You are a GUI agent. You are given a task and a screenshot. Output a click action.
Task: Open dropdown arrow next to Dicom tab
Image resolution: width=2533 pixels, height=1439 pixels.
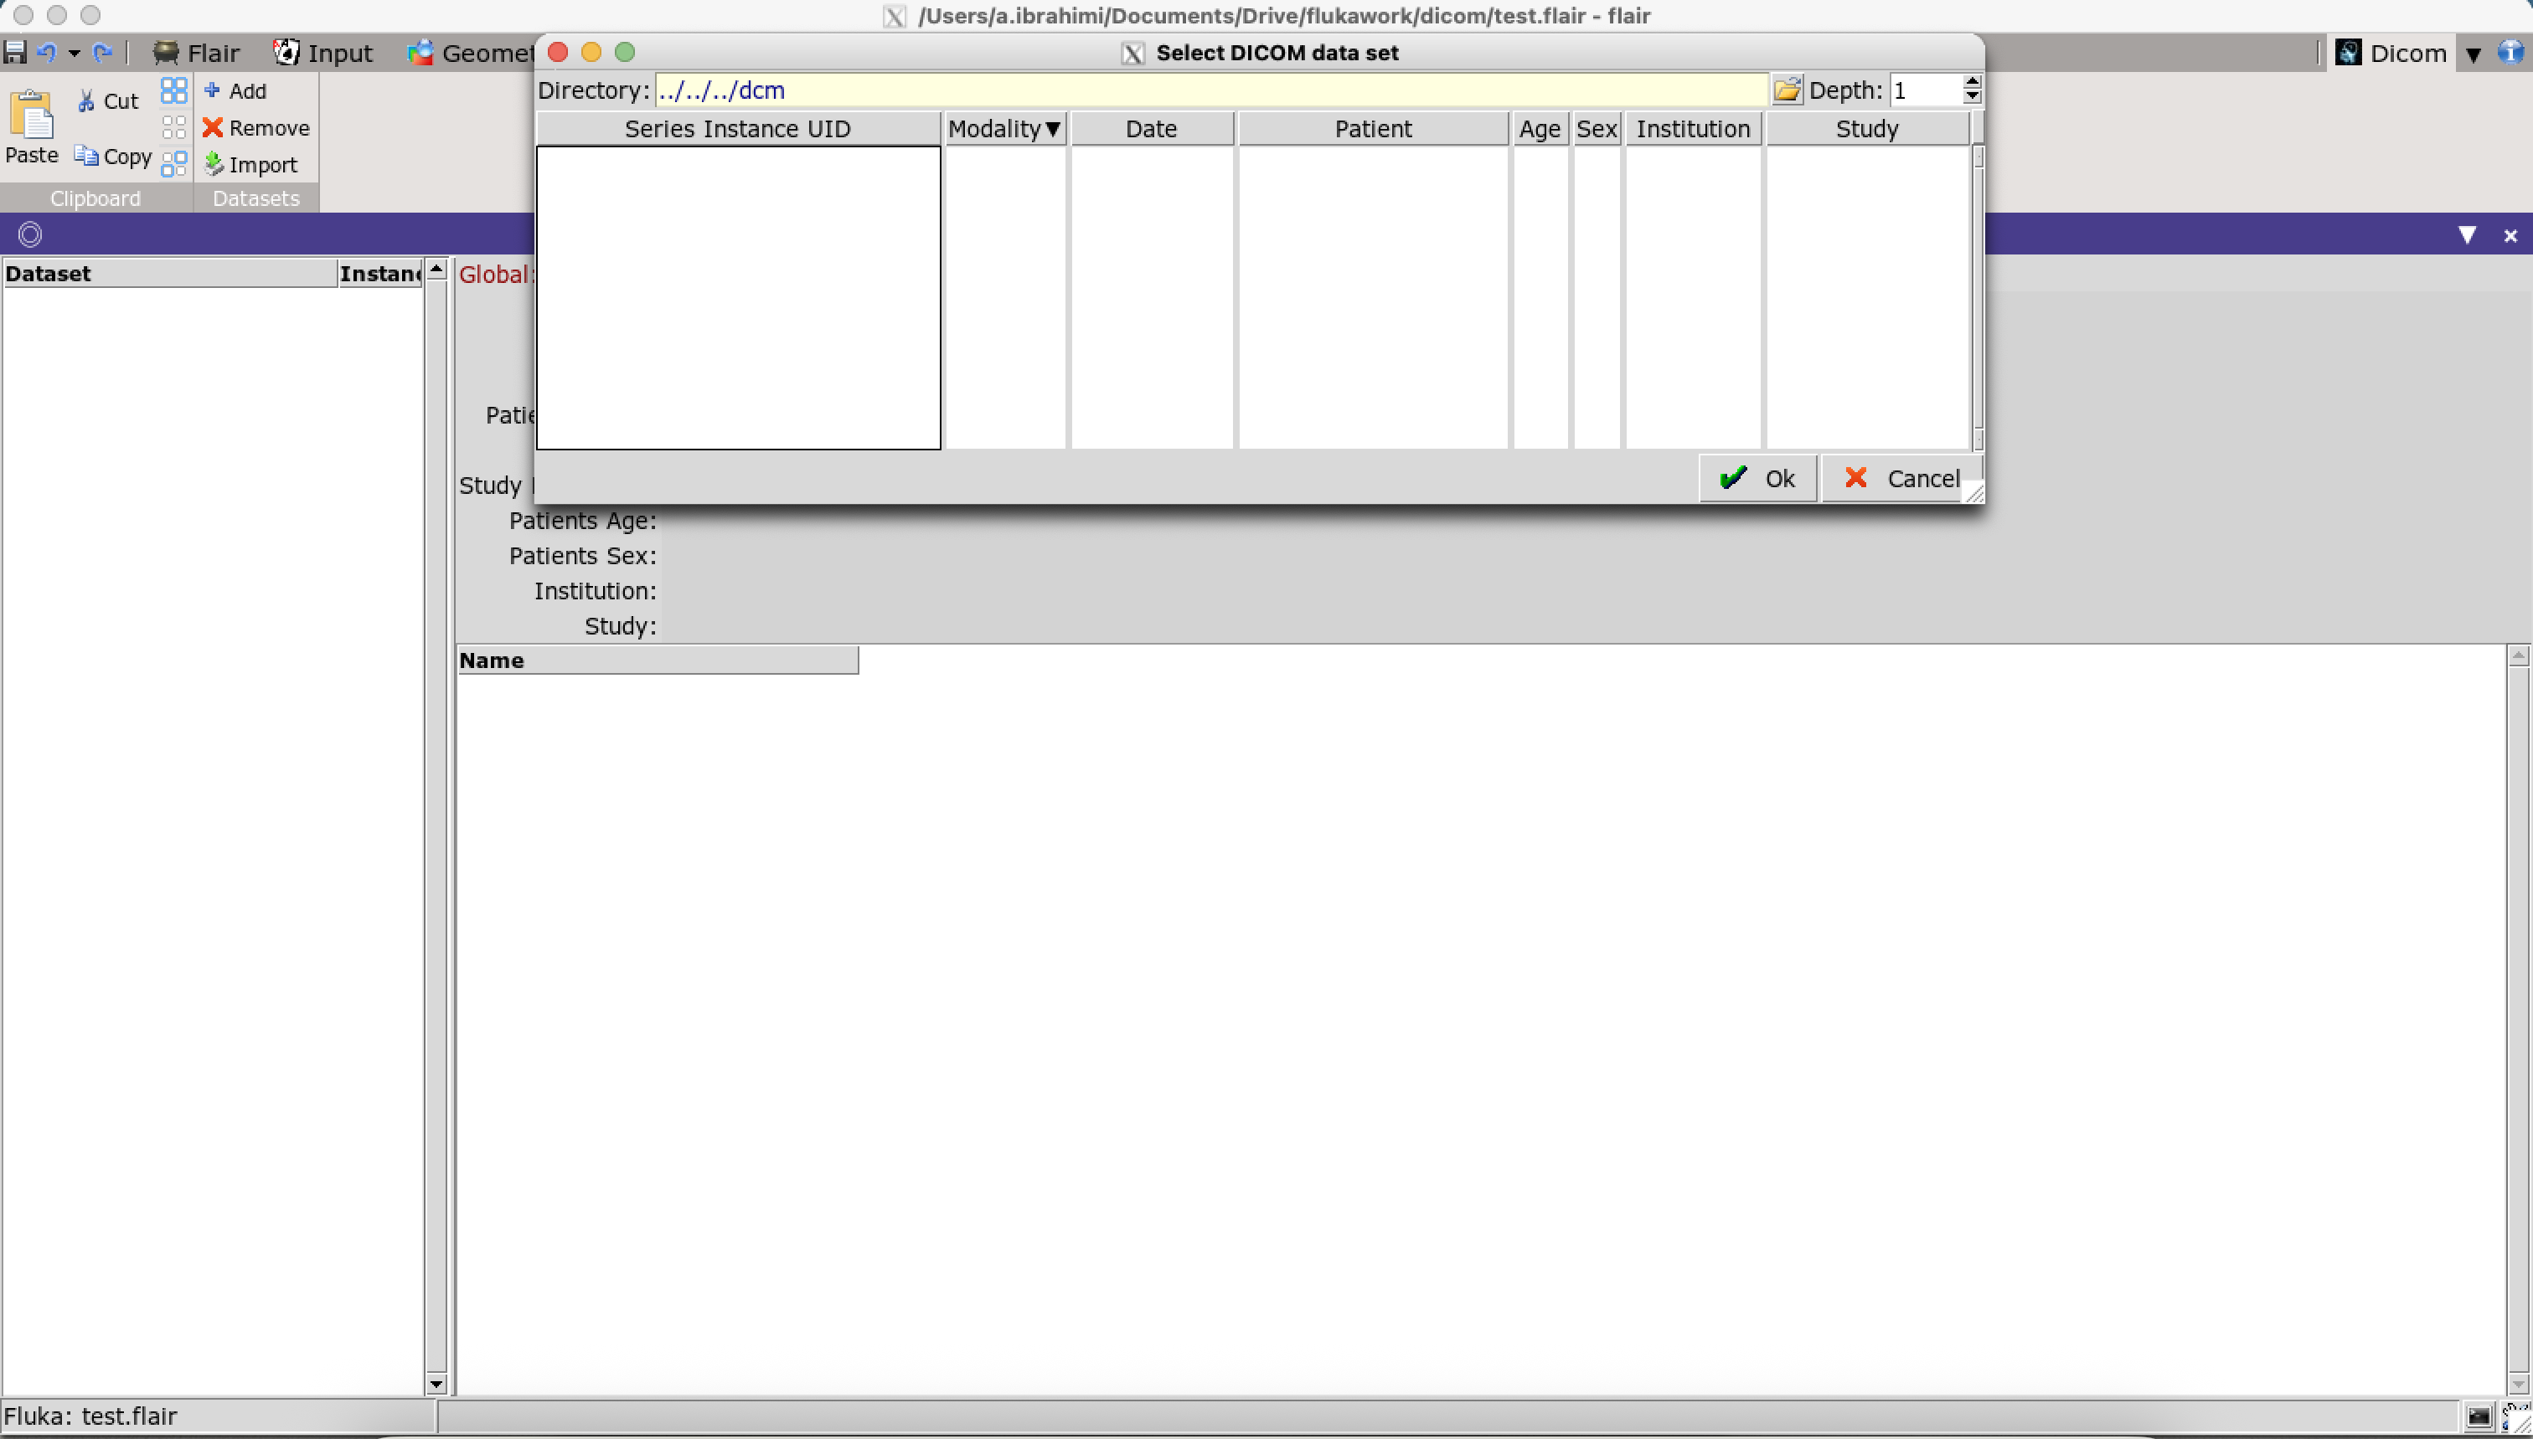(2473, 54)
